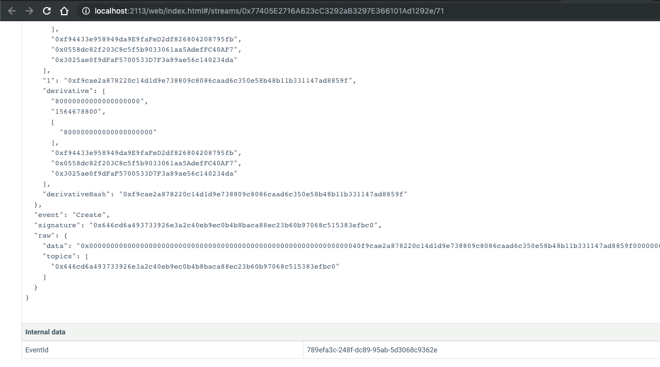660x367 pixels.
Task: Reload the page with the refresh icon
Action: 47,11
